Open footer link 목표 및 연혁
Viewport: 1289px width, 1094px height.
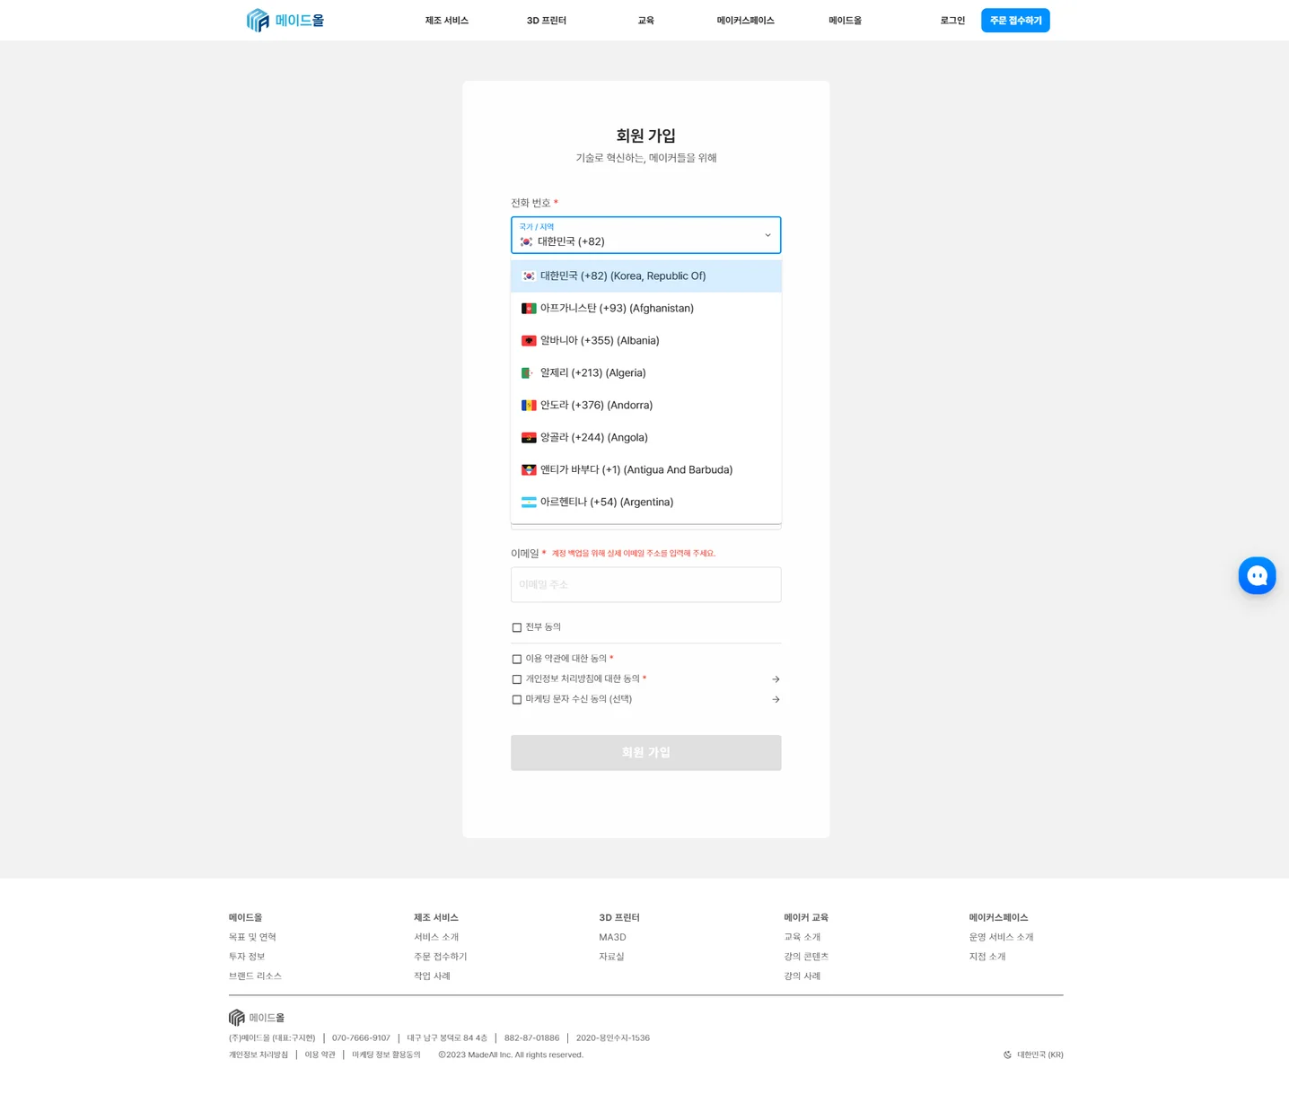click(252, 937)
